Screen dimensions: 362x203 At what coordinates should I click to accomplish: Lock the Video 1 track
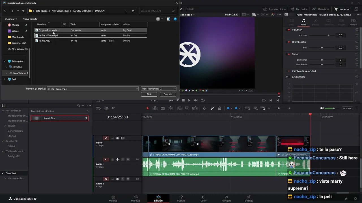coord(112,138)
